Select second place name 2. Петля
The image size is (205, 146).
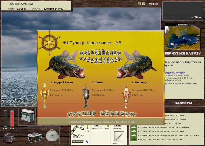click(x=98, y=82)
